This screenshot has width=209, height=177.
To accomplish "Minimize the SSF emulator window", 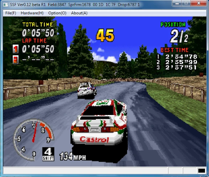I will 177,3.
